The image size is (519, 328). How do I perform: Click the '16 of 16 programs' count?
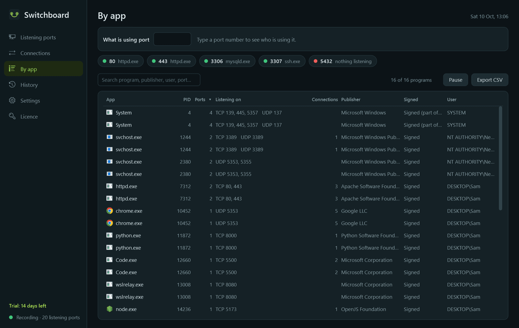click(x=411, y=80)
